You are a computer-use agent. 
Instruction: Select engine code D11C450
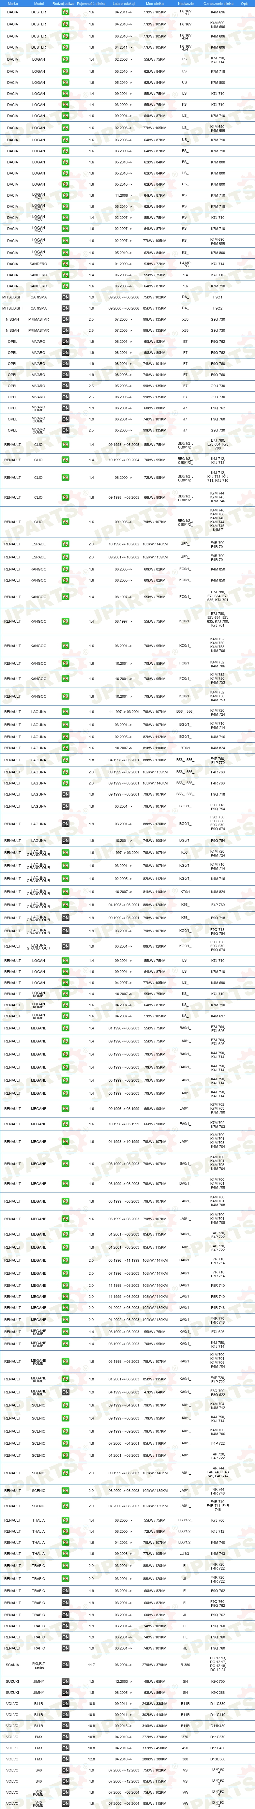coord(218,1748)
